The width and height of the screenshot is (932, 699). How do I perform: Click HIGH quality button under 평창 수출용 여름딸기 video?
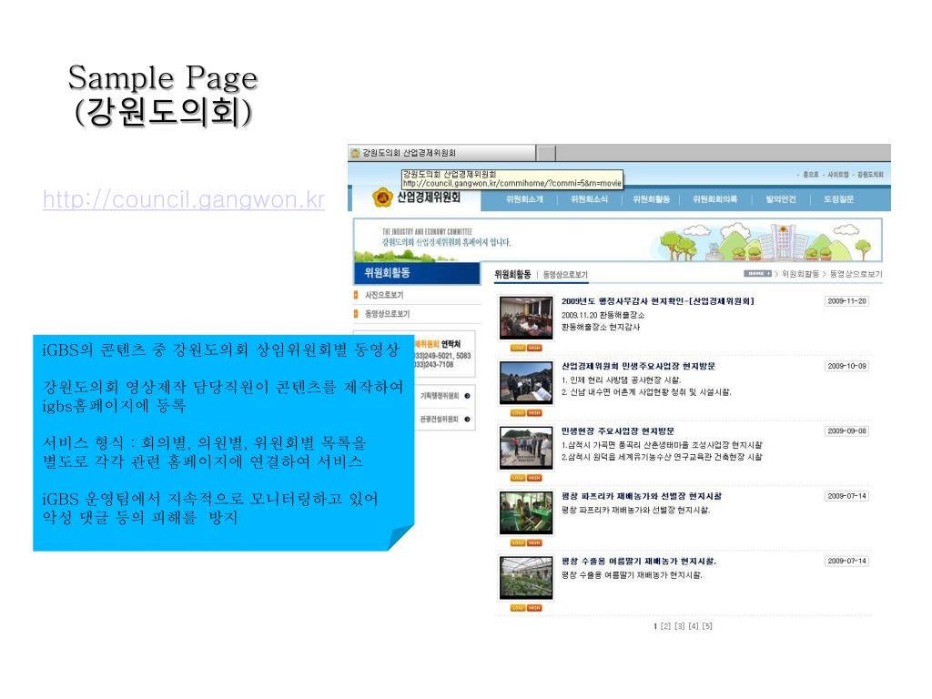coord(534,607)
